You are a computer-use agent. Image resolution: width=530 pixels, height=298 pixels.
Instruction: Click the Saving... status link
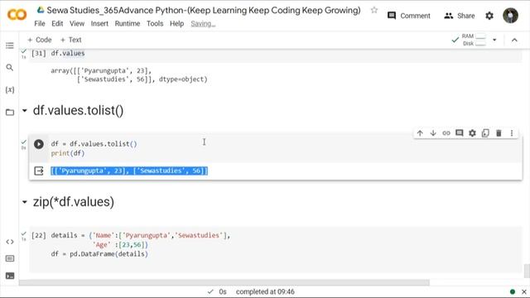coord(203,24)
